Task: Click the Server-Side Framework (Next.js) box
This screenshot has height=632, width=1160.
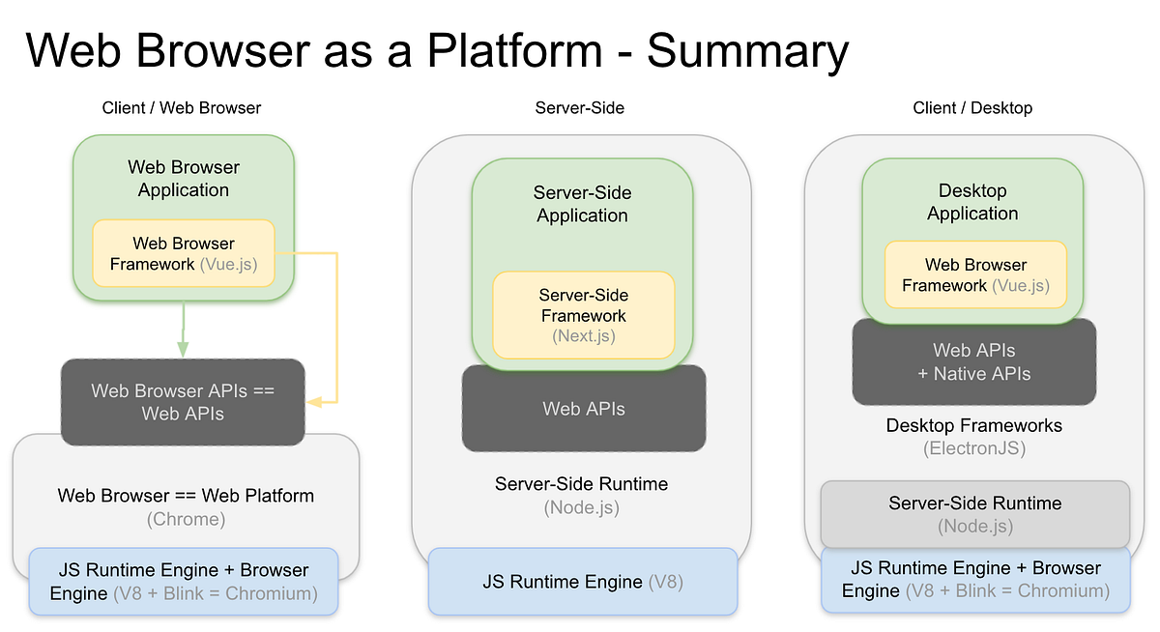Action: point(583,316)
